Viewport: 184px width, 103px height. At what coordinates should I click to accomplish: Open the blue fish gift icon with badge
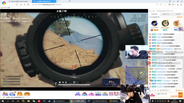point(12,94)
